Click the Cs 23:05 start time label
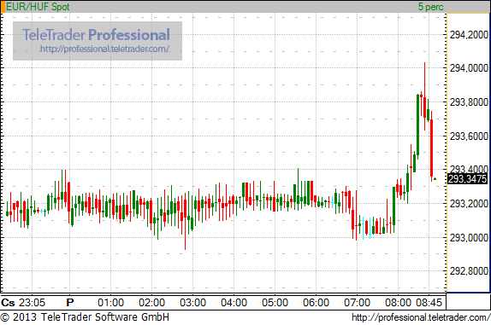Viewport: 491px width, 325px height. 23,303
